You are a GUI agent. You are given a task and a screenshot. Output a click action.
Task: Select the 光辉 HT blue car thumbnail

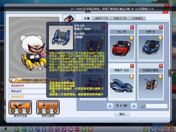click(151, 48)
